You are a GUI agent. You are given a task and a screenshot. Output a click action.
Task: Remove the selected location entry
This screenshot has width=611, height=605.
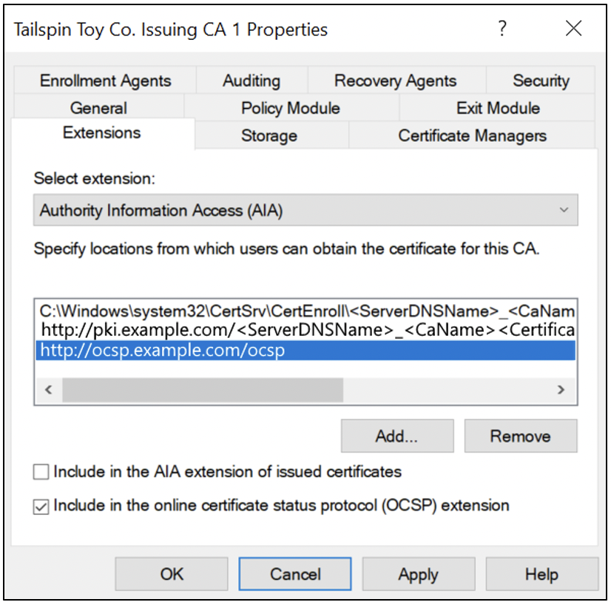click(x=521, y=436)
